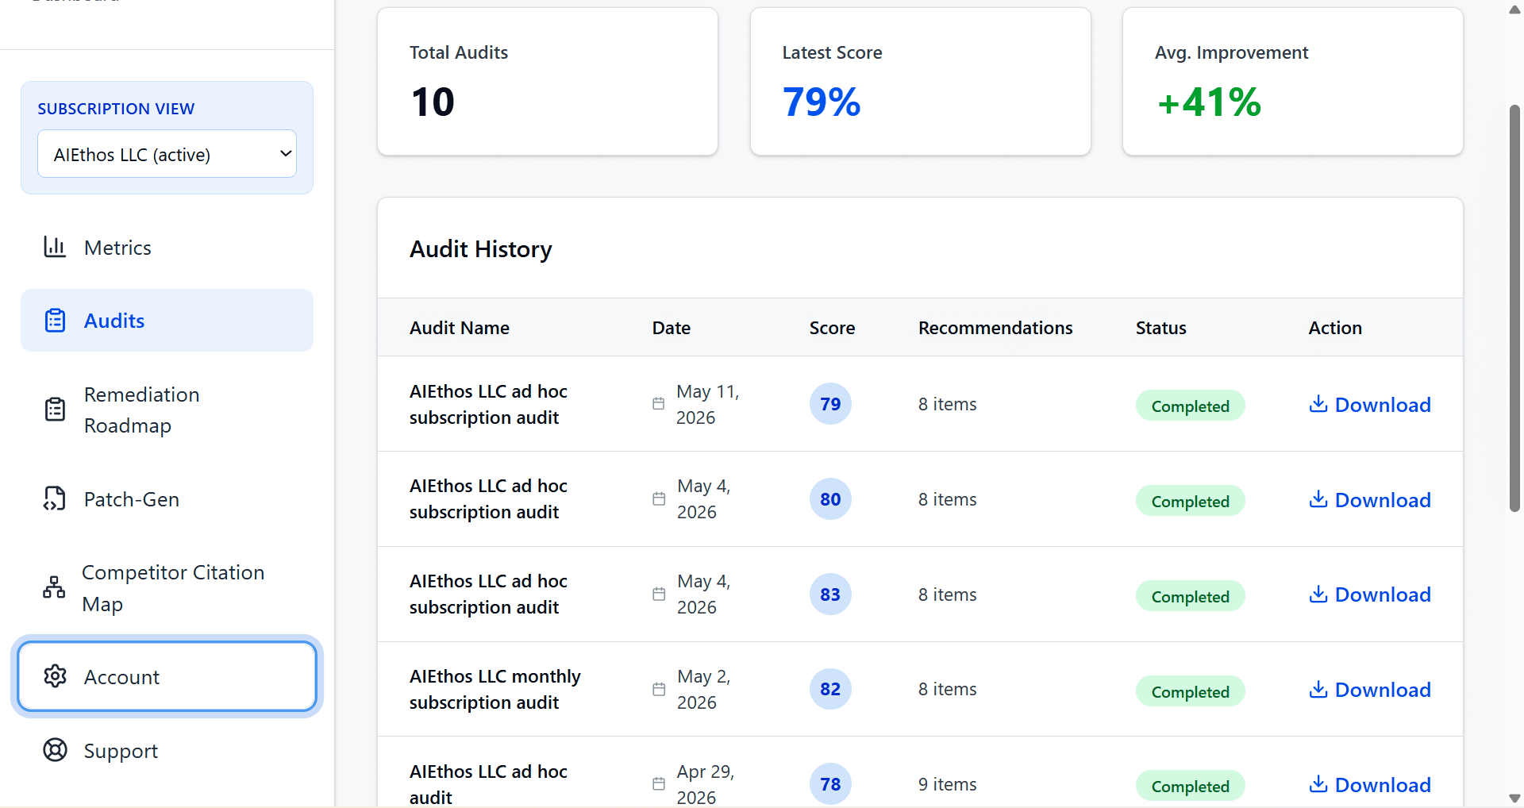Click the Status column header
Screen dimensions: 1524x808
[x=1160, y=328]
